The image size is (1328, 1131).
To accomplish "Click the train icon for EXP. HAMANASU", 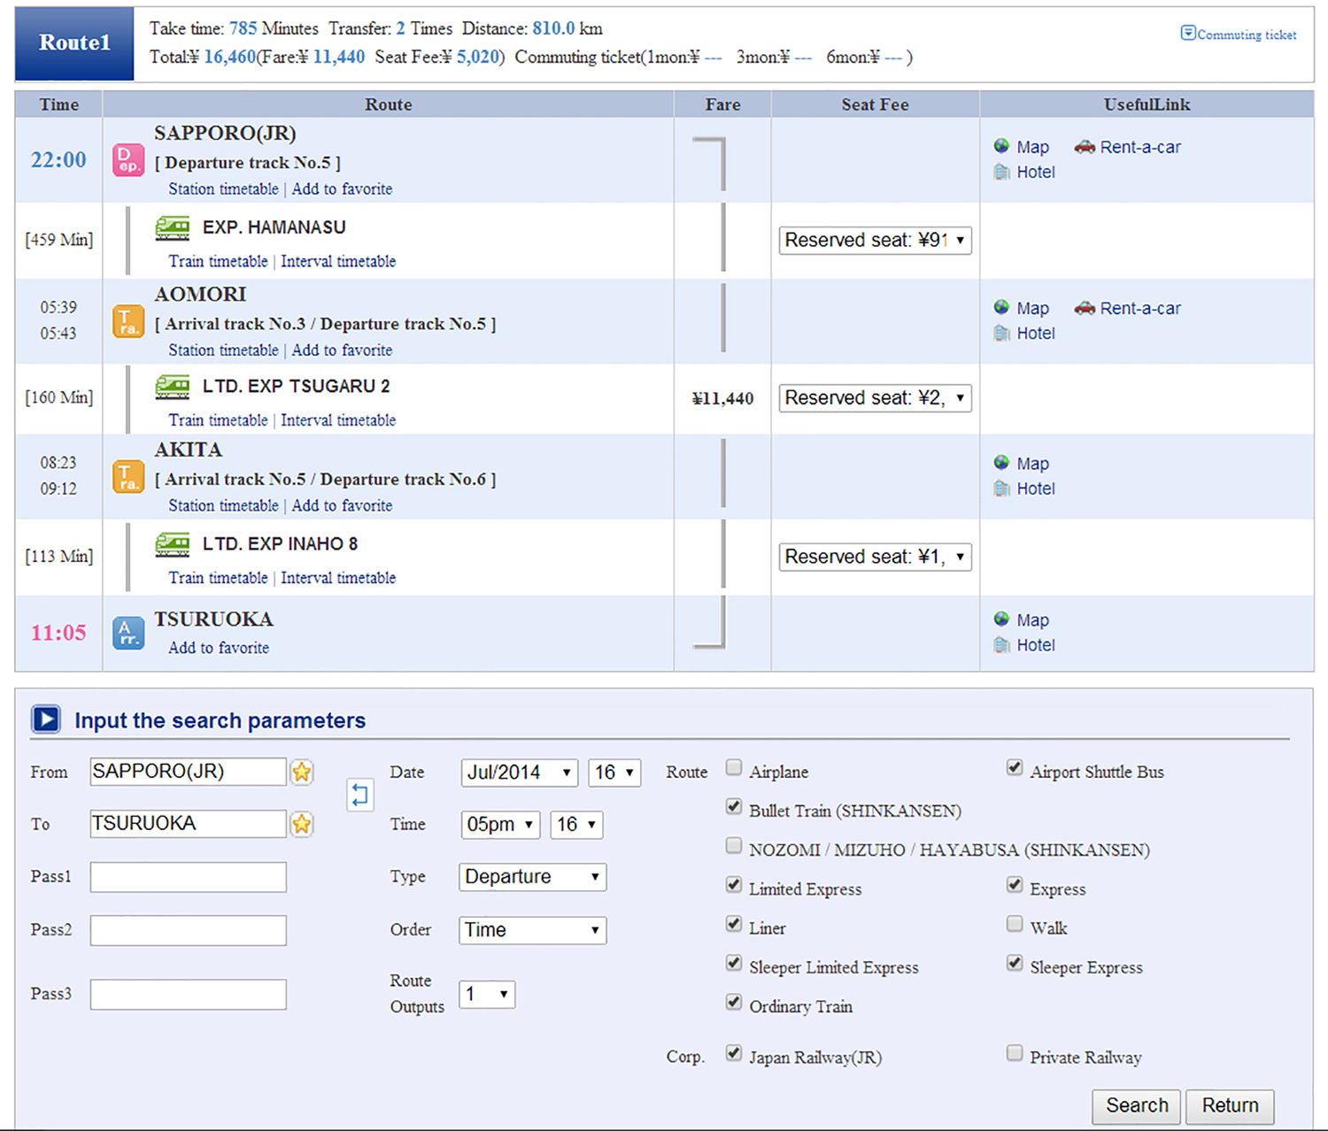I will (x=173, y=228).
